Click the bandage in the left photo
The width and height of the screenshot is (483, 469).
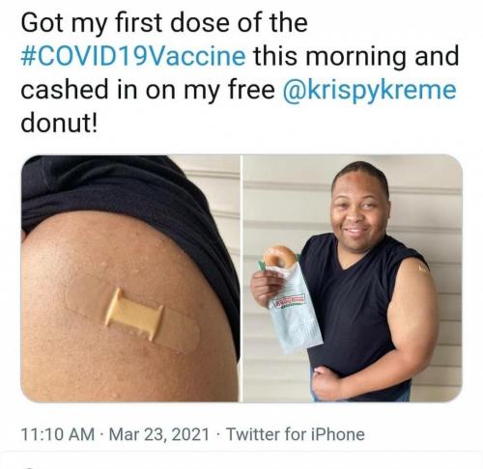pos(132,315)
